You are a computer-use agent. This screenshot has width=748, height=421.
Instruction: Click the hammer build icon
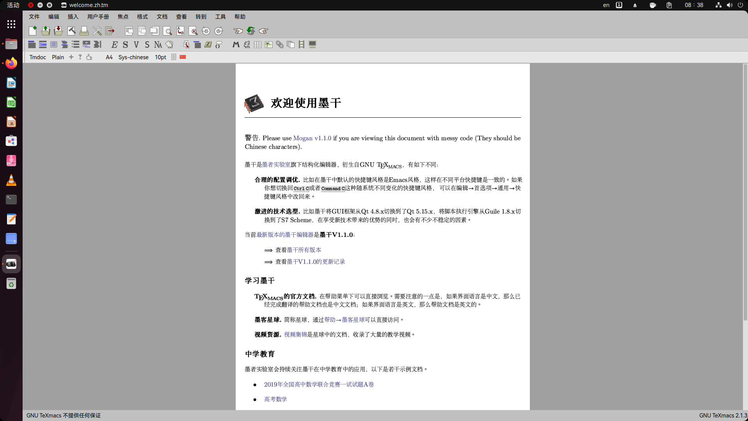71,31
